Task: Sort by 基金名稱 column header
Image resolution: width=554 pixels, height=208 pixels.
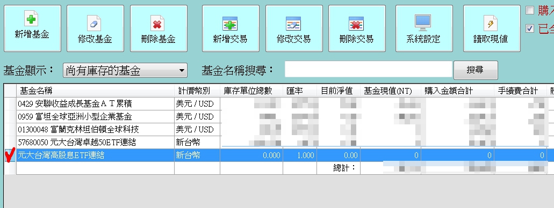Action: [95, 91]
